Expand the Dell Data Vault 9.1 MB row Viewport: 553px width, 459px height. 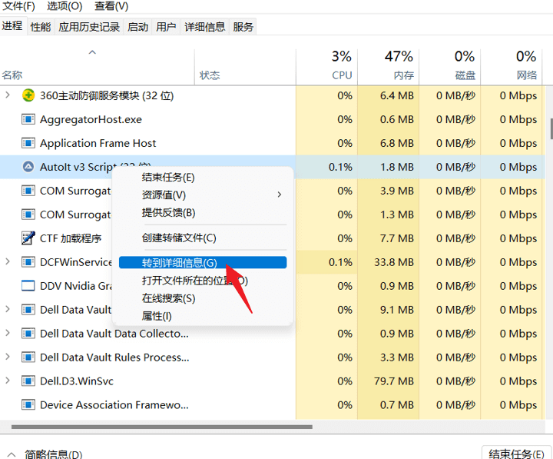coord(8,310)
